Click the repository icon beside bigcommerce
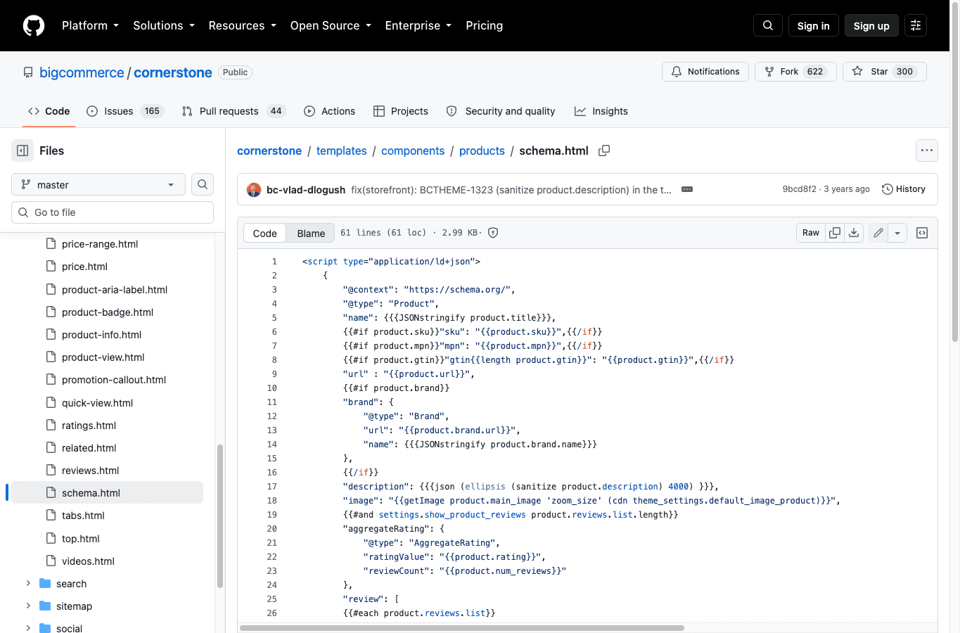The height and width of the screenshot is (633, 960). coord(28,72)
